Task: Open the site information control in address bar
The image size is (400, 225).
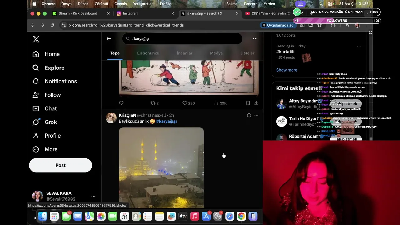Action: pos(64,25)
